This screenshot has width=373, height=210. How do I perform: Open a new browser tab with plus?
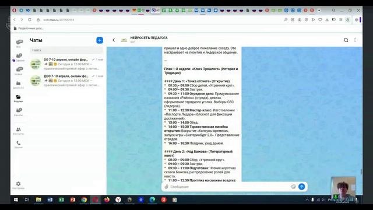tap(319, 10)
